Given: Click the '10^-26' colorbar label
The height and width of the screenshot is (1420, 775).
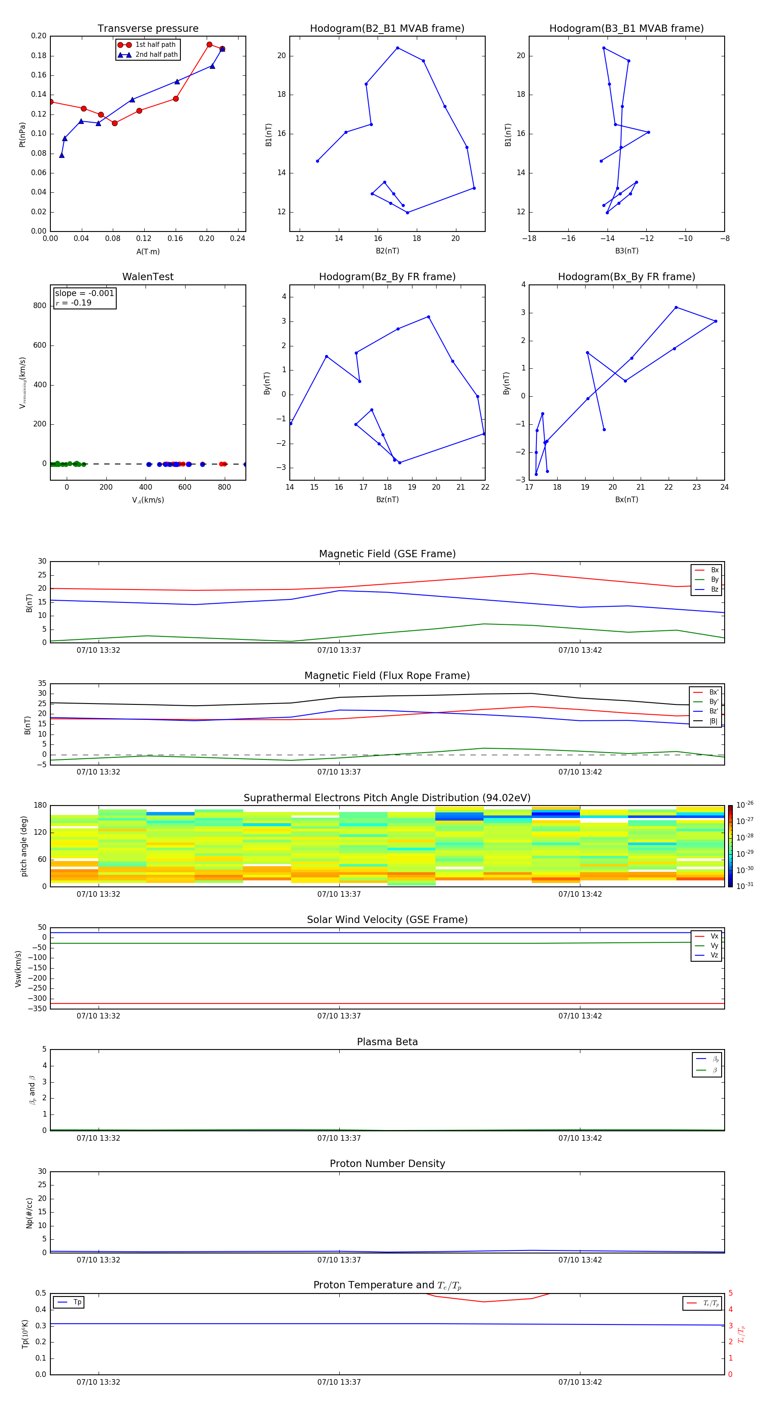Looking at the screenshot, I should [745, 805].
